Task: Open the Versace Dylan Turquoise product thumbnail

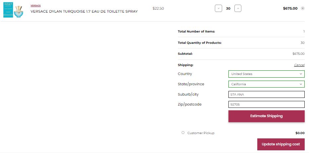Action: (x=13, y=10)
